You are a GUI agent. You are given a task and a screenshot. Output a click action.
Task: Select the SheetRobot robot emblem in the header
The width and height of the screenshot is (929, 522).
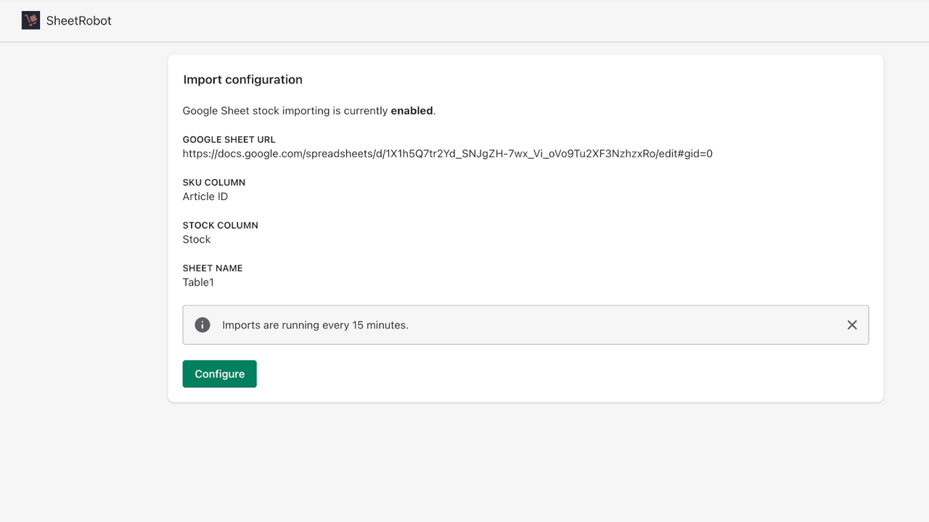pos(30,20)
